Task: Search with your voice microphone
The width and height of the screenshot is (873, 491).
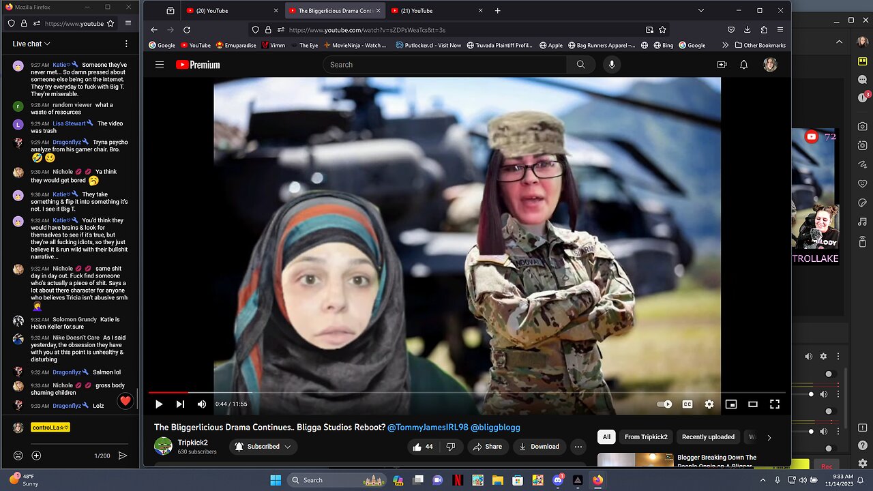Action: [x=612, y=65]
